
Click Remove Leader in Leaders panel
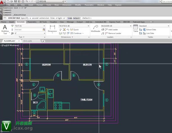point(113,33)
